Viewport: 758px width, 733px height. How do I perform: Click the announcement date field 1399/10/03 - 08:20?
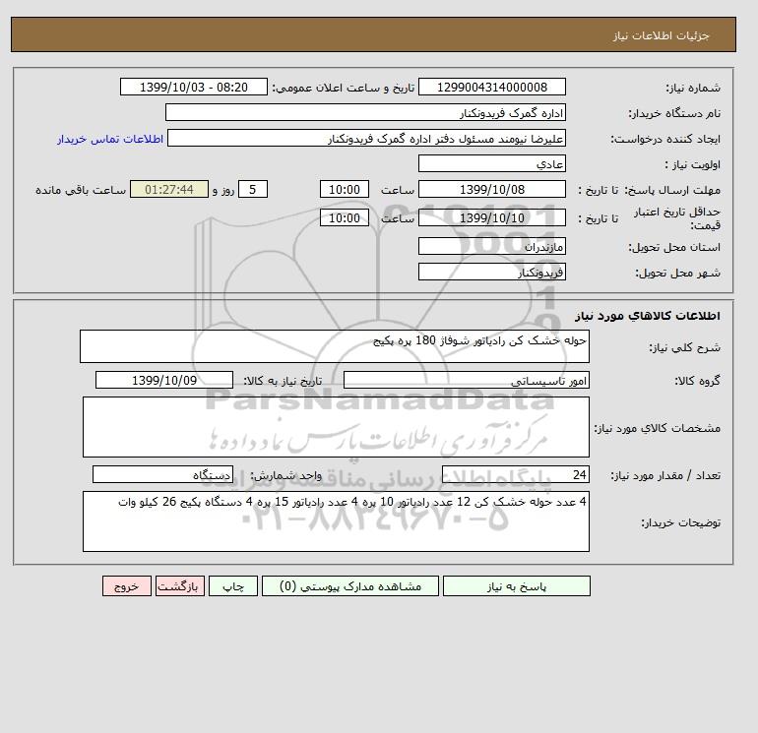point(193,87)
